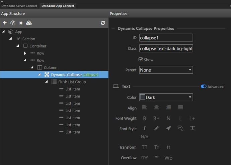Image resolution: width=231 pixels, height=165 pixels.
Task: Click the Class input field
Action: coord(166,48)
